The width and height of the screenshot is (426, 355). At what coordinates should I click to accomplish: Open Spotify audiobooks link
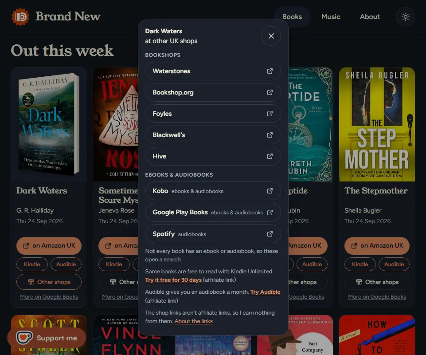[213, 234]
